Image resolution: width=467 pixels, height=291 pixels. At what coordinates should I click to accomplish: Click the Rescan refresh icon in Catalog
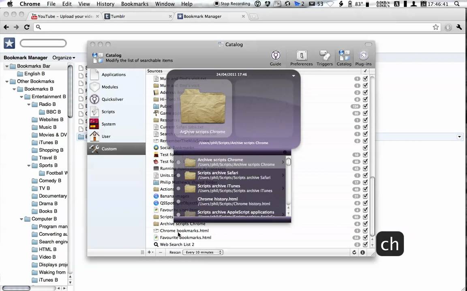click(x=354, y=252)
